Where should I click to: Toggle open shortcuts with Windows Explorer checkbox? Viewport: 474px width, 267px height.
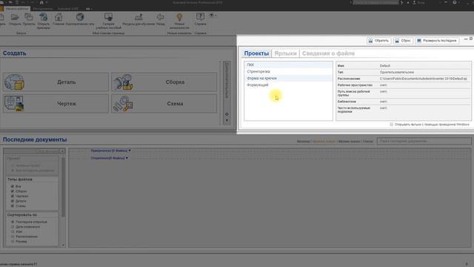(392, 125)
